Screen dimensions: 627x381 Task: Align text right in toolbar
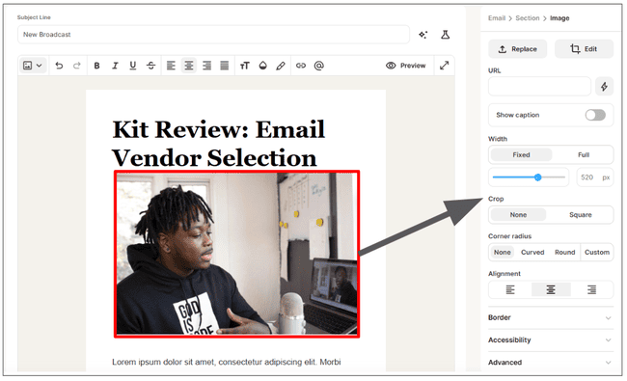point(206,66)
